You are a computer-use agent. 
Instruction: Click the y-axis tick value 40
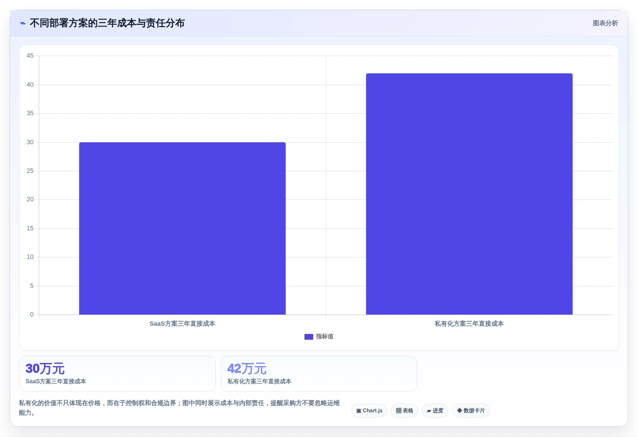coord(30,85)
